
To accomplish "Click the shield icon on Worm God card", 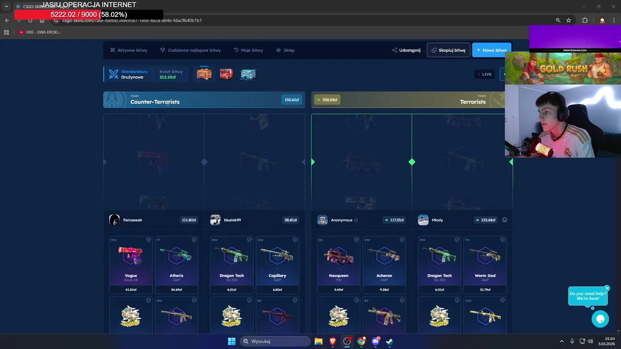I will point(503,240).
